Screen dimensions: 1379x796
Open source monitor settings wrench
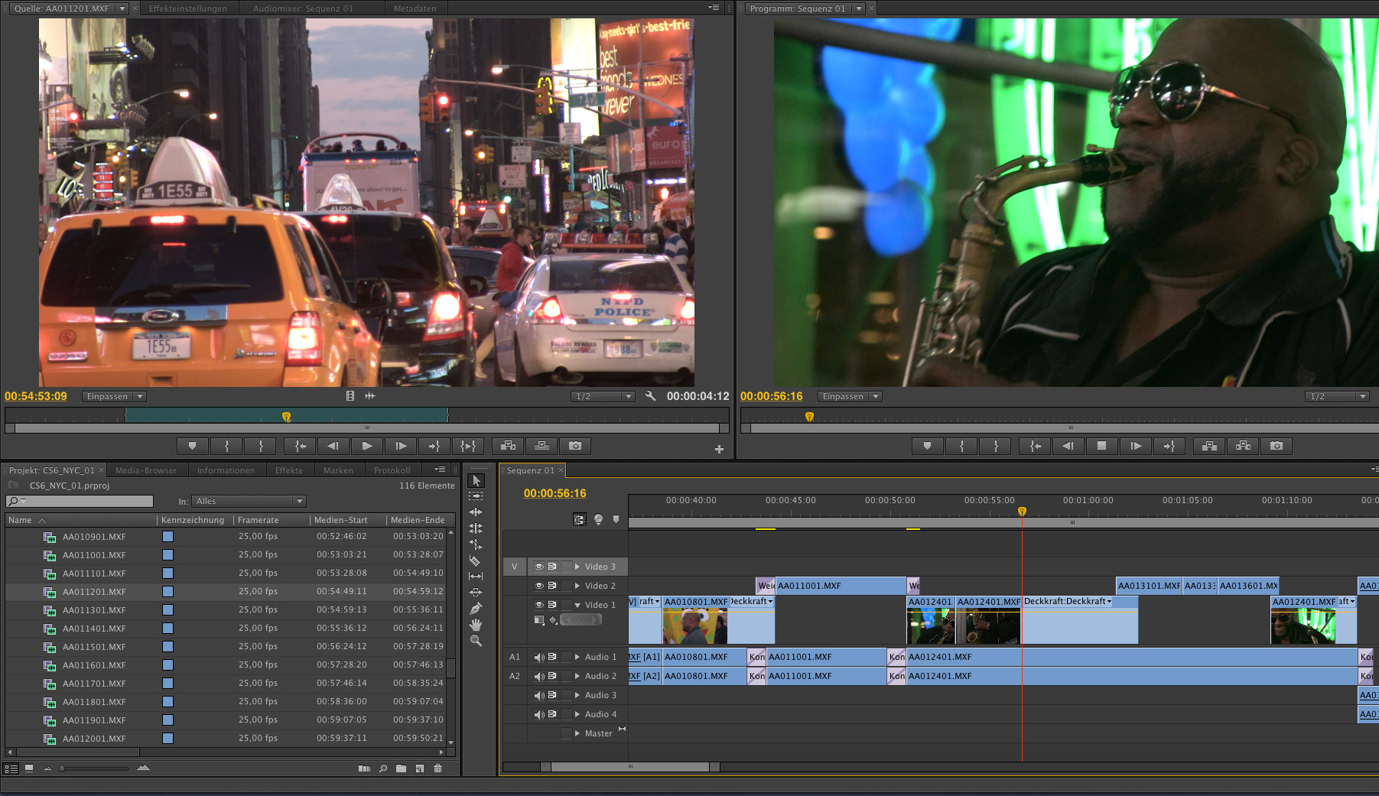point(650,396)
